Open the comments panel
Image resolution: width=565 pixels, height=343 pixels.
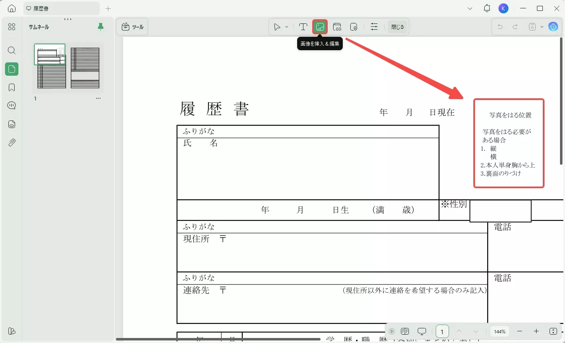[x=11, y=105]
